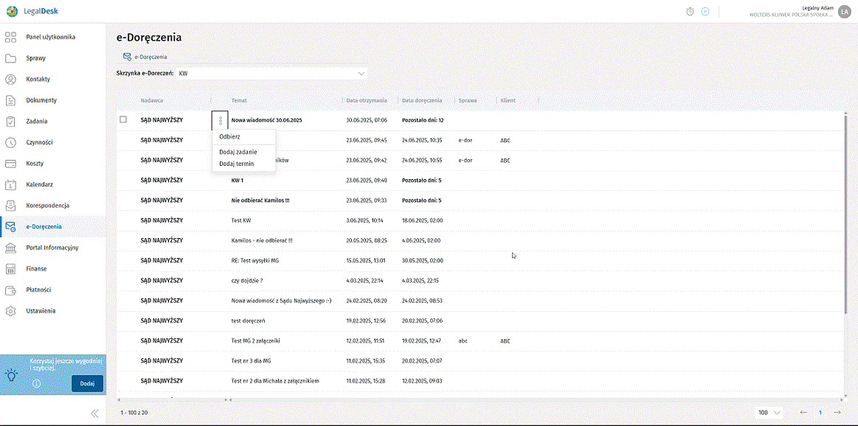Open Koszty card icon
This screenshot has height=426, width=858.
(10, 164)
